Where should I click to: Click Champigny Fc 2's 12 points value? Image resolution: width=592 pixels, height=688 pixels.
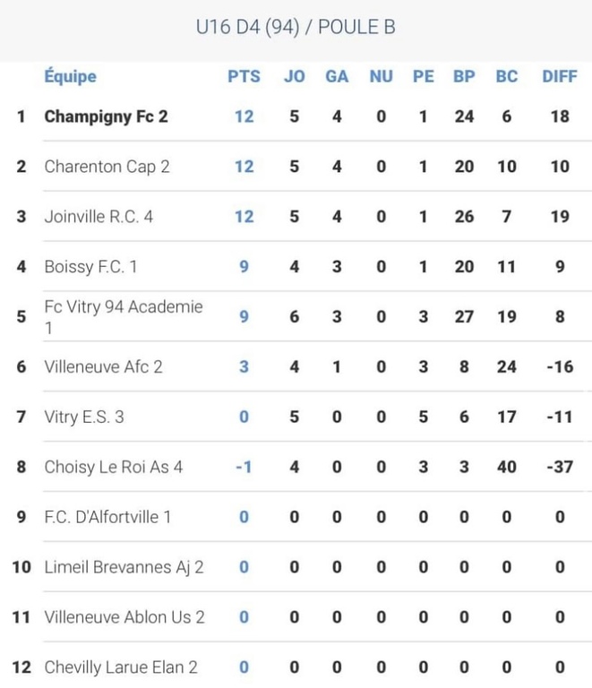tap(244, 116)
